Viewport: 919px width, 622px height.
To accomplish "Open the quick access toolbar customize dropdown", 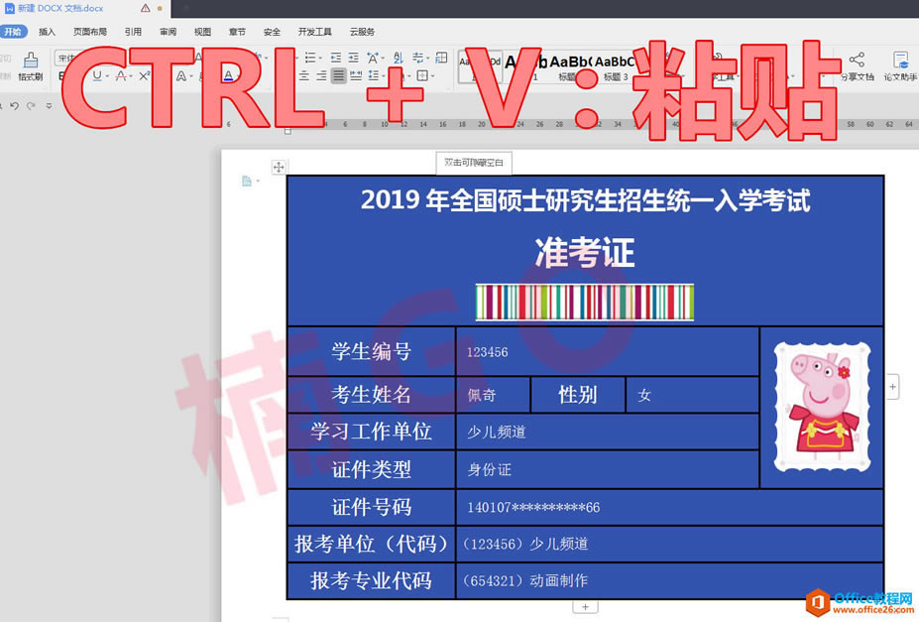I will coord(49,106).
